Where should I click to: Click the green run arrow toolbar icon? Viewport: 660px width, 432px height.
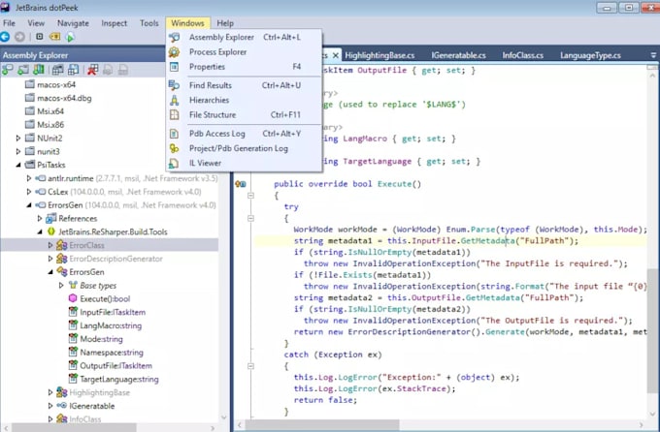[x=71, y=38]
